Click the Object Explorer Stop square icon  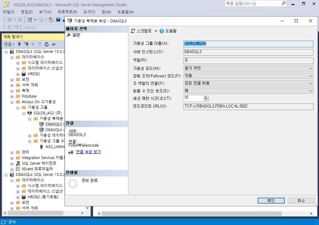coord(33,44)
